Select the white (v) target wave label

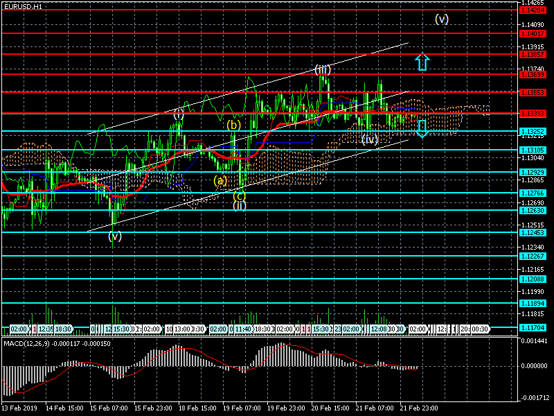pos(442,19)
